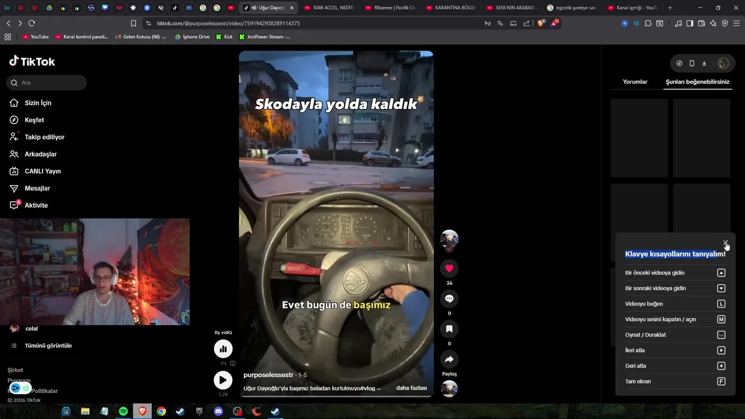This screenshot has height=419, width=745.
Task: Click the Şirket footer link
Action: tap(15, 370)
